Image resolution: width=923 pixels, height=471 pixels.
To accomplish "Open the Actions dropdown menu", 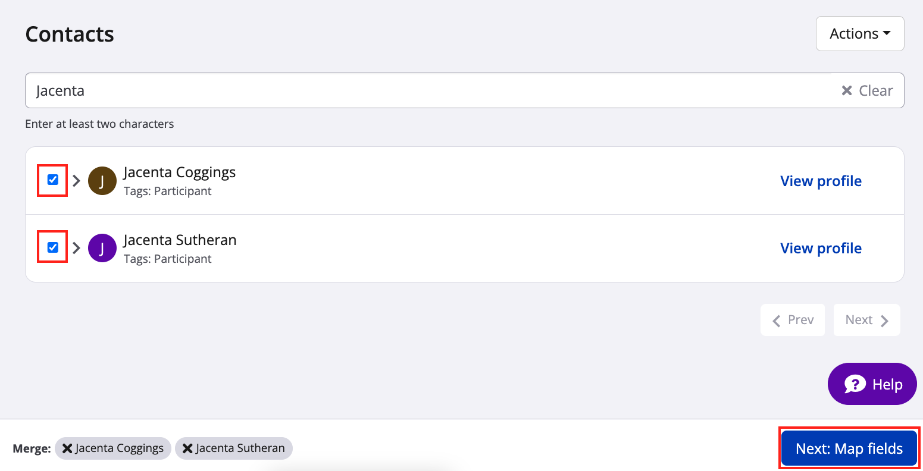I will click(x=860, y=34).
